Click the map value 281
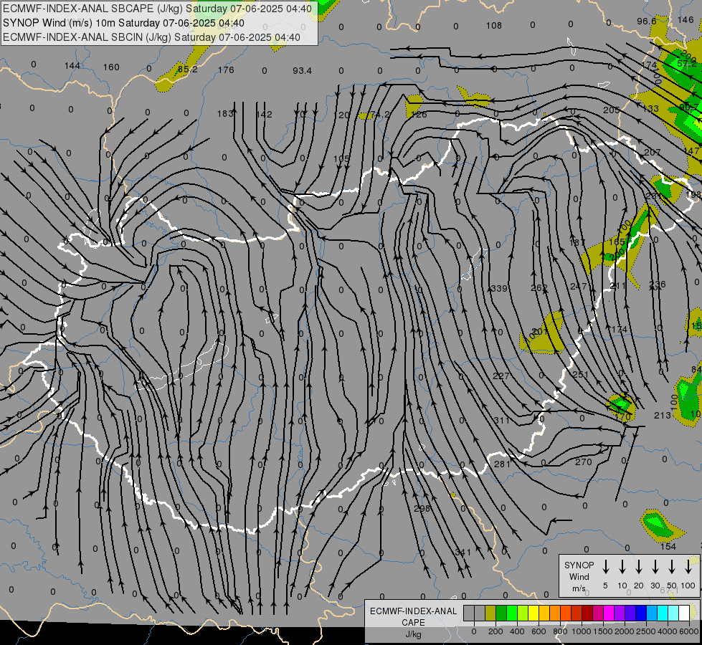This screenshot has width=702, height=645. click(x=503, y=464)
